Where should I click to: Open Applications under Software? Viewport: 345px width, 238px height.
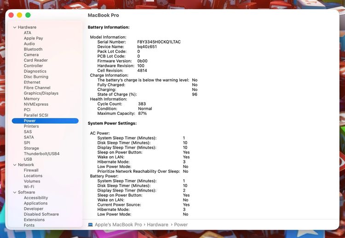[35, 203]
